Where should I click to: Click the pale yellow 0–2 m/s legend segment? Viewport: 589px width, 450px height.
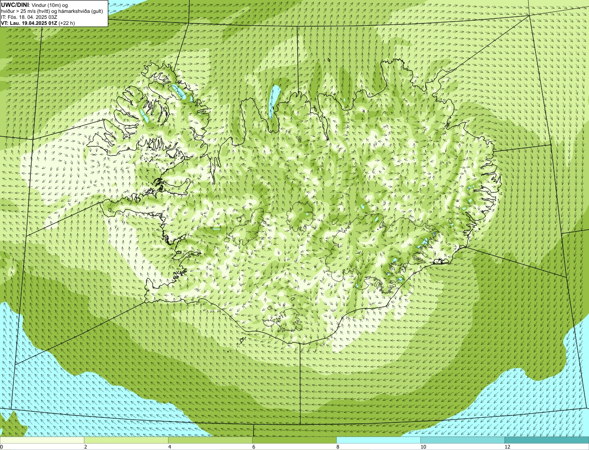tap(42, 440)
